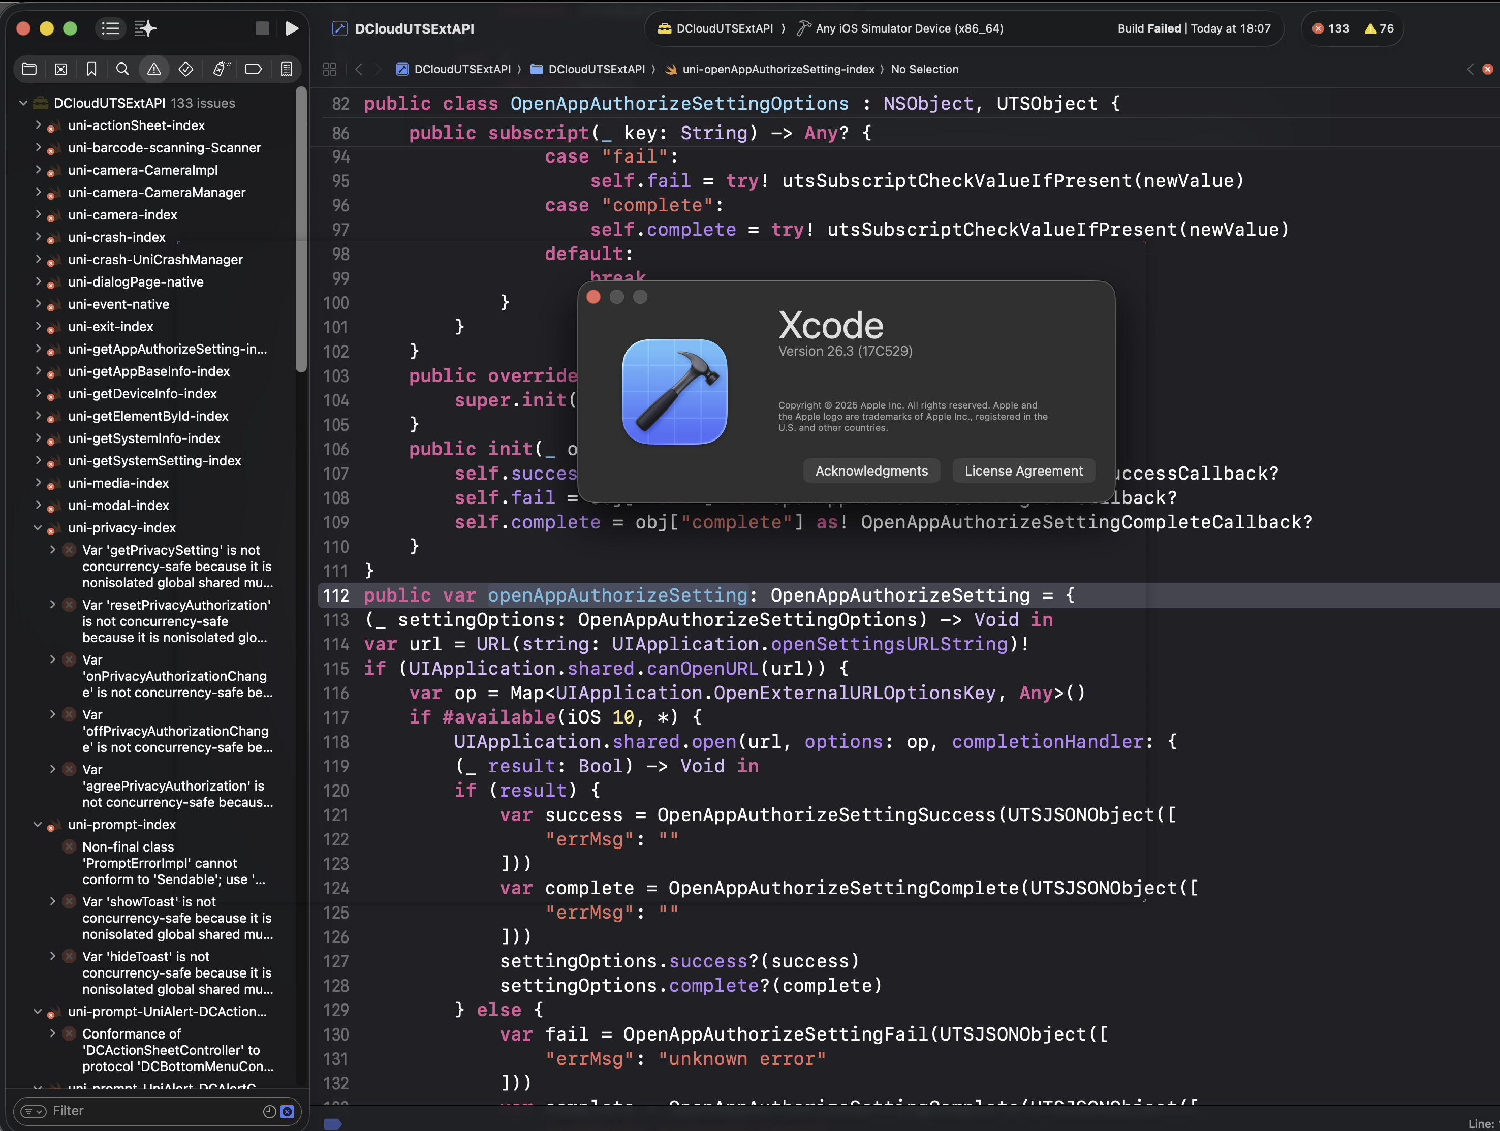Switch to the Source Control navigator
The image size is (1500, 1131).
click(61, 69)
